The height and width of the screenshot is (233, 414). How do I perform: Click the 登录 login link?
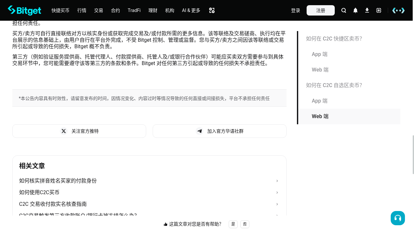[296, 10]
